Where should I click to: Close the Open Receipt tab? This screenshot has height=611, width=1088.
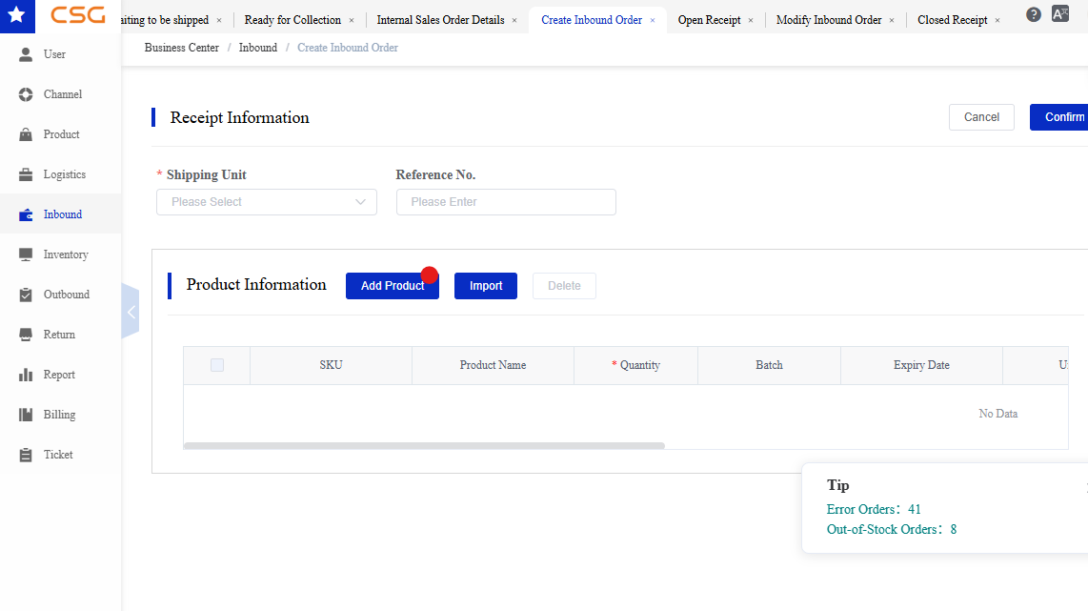[751, 21]
